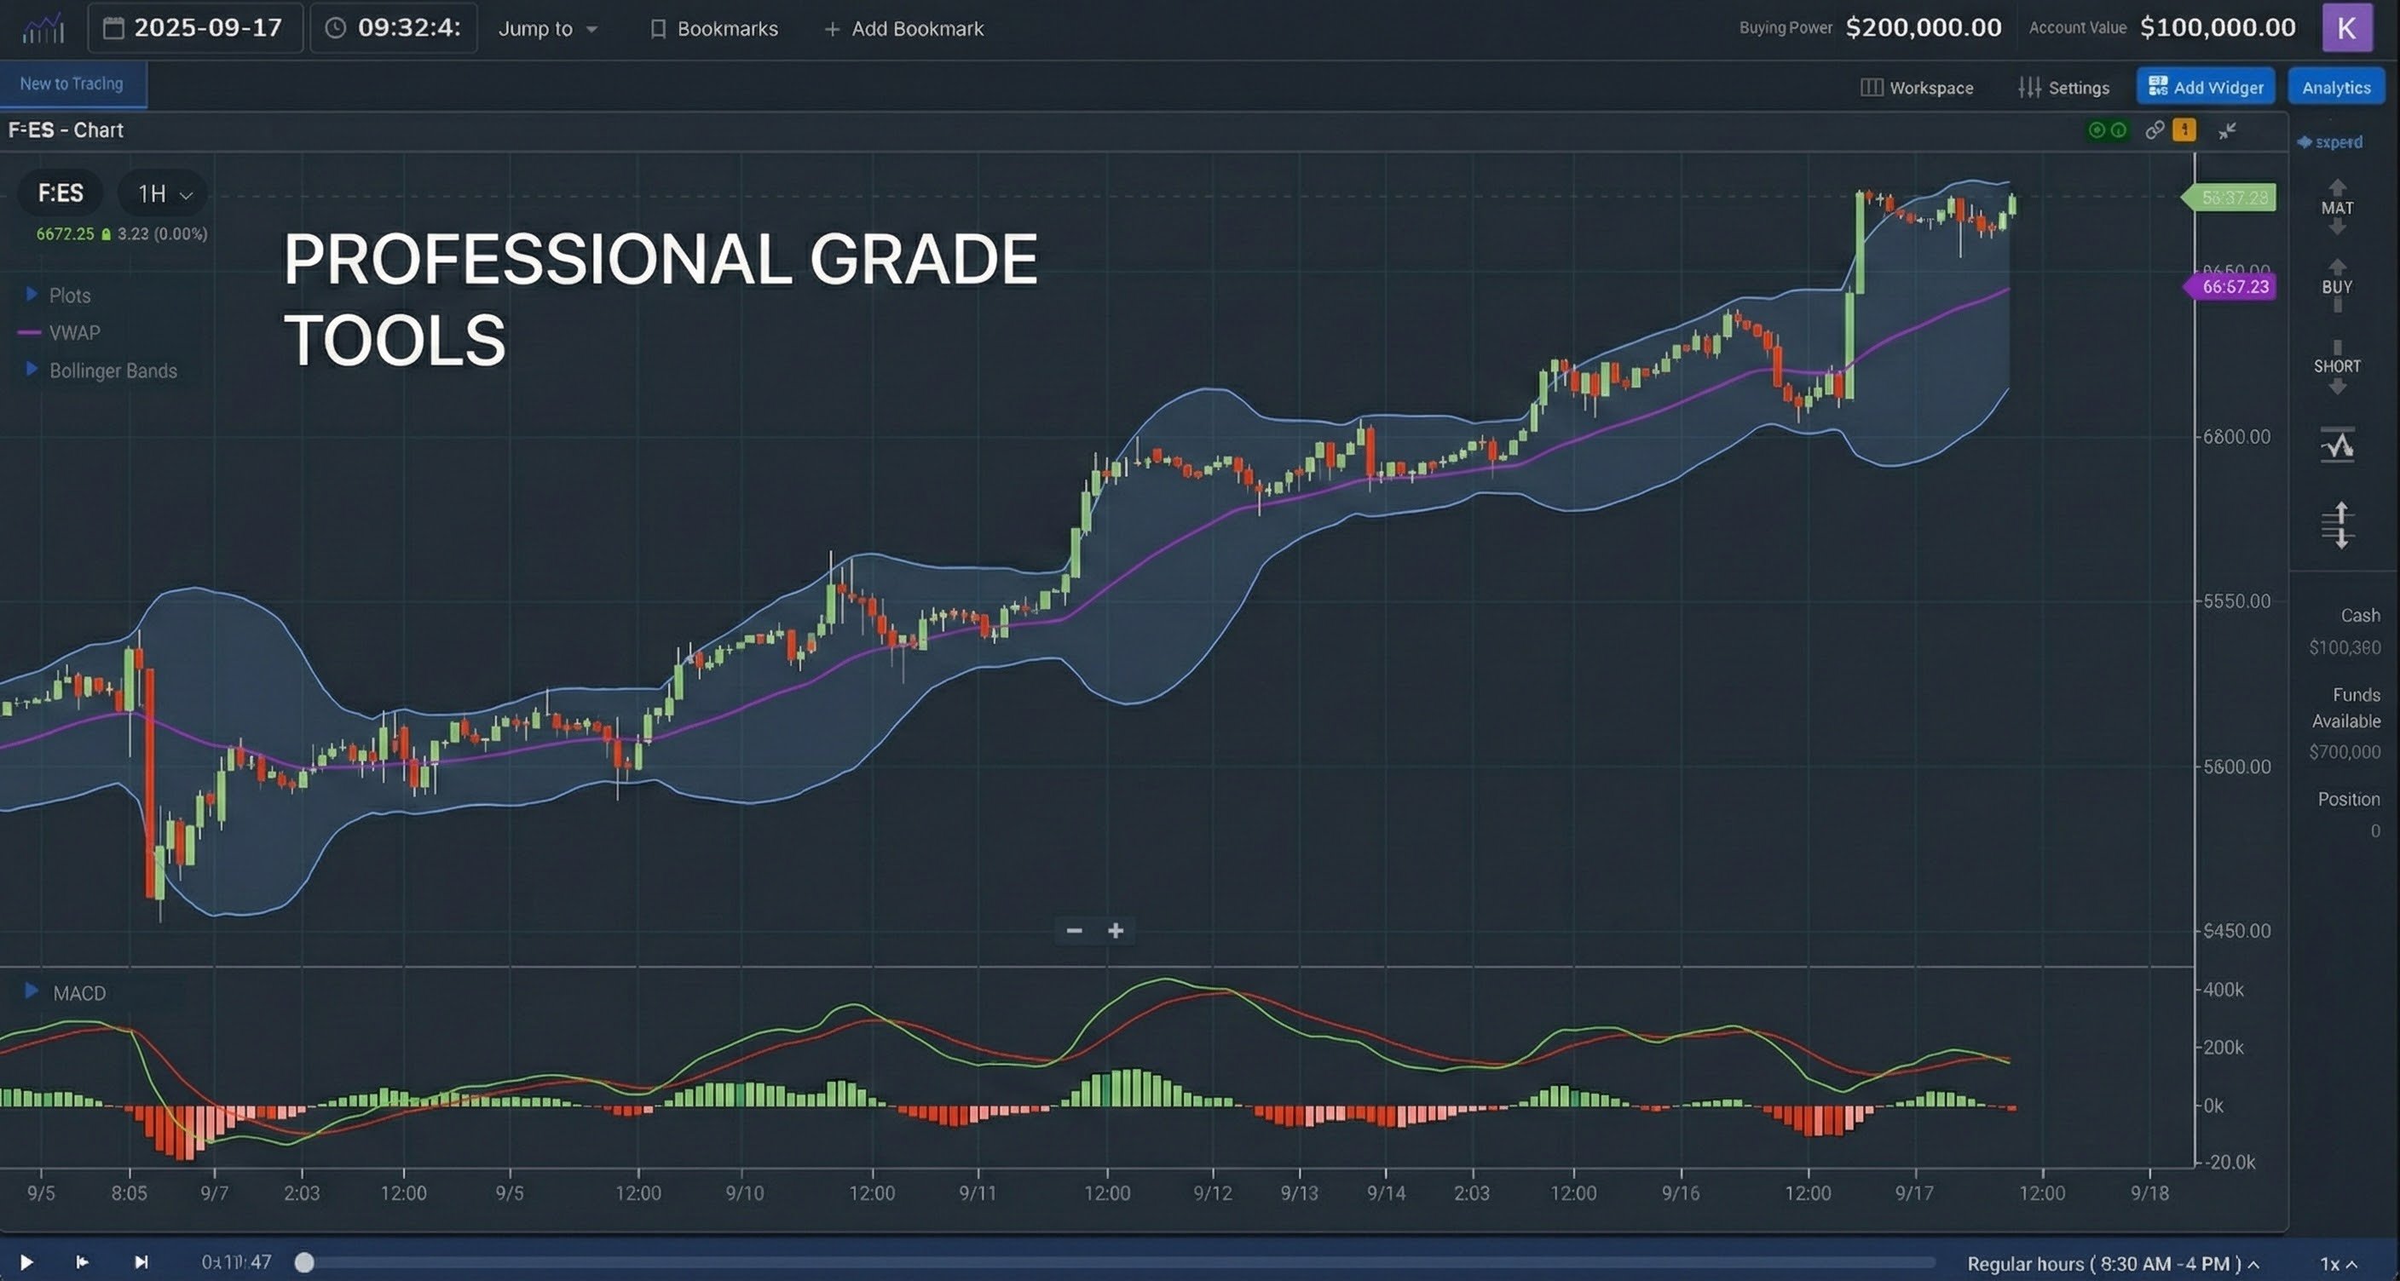Select the New to Trading tab
This screenshot has height=1281, width=2400.
72,83
